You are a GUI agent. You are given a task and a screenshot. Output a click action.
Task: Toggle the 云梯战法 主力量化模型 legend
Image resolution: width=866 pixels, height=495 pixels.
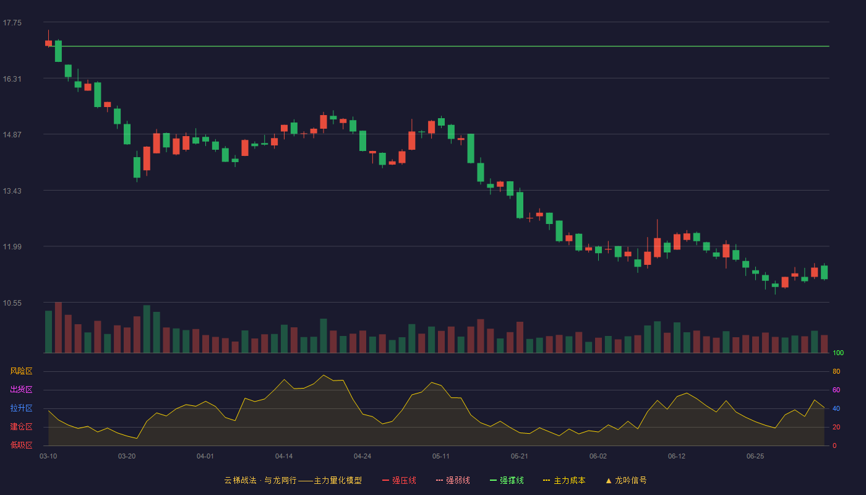point(293,480)
